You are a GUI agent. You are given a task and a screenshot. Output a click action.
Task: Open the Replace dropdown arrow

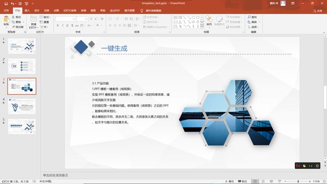coord(260,22)
